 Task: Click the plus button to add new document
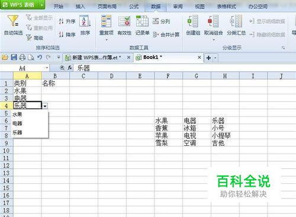pos(208,58)
